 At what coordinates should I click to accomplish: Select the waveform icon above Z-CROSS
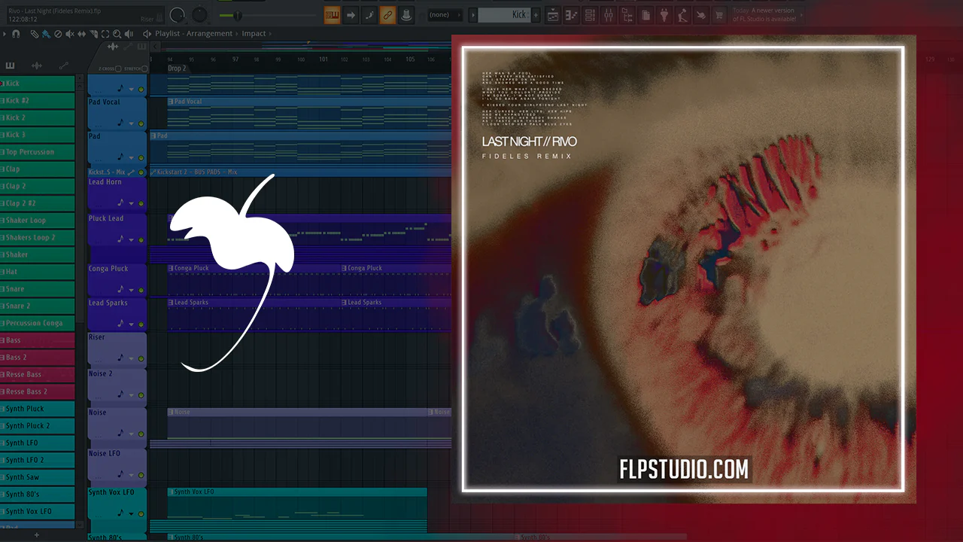pos(113,47)
